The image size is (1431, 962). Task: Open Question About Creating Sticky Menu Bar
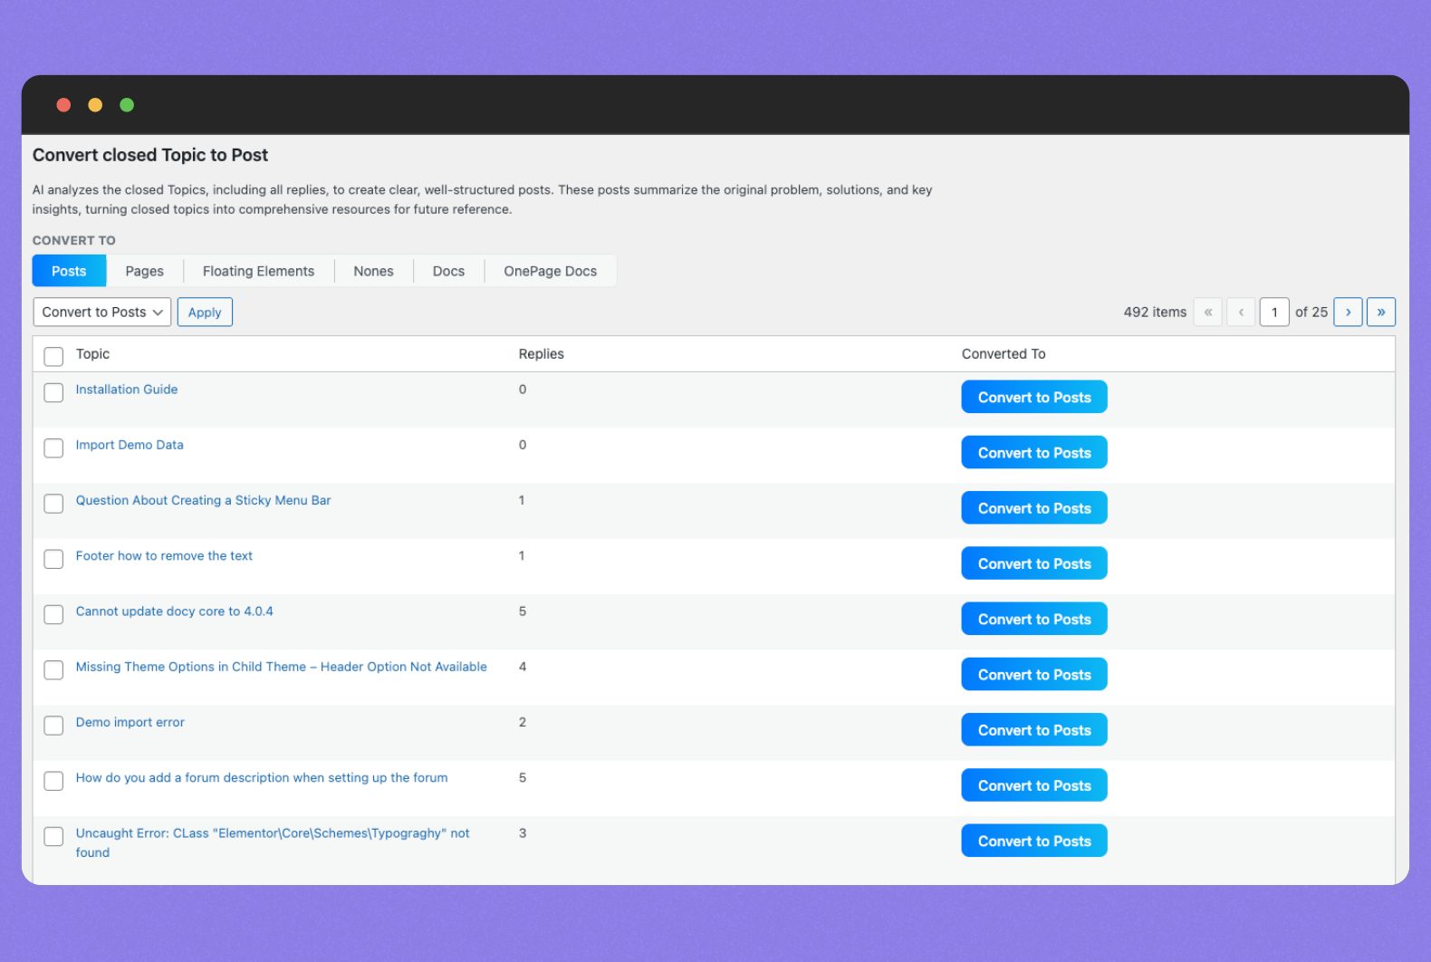[203, 500]
